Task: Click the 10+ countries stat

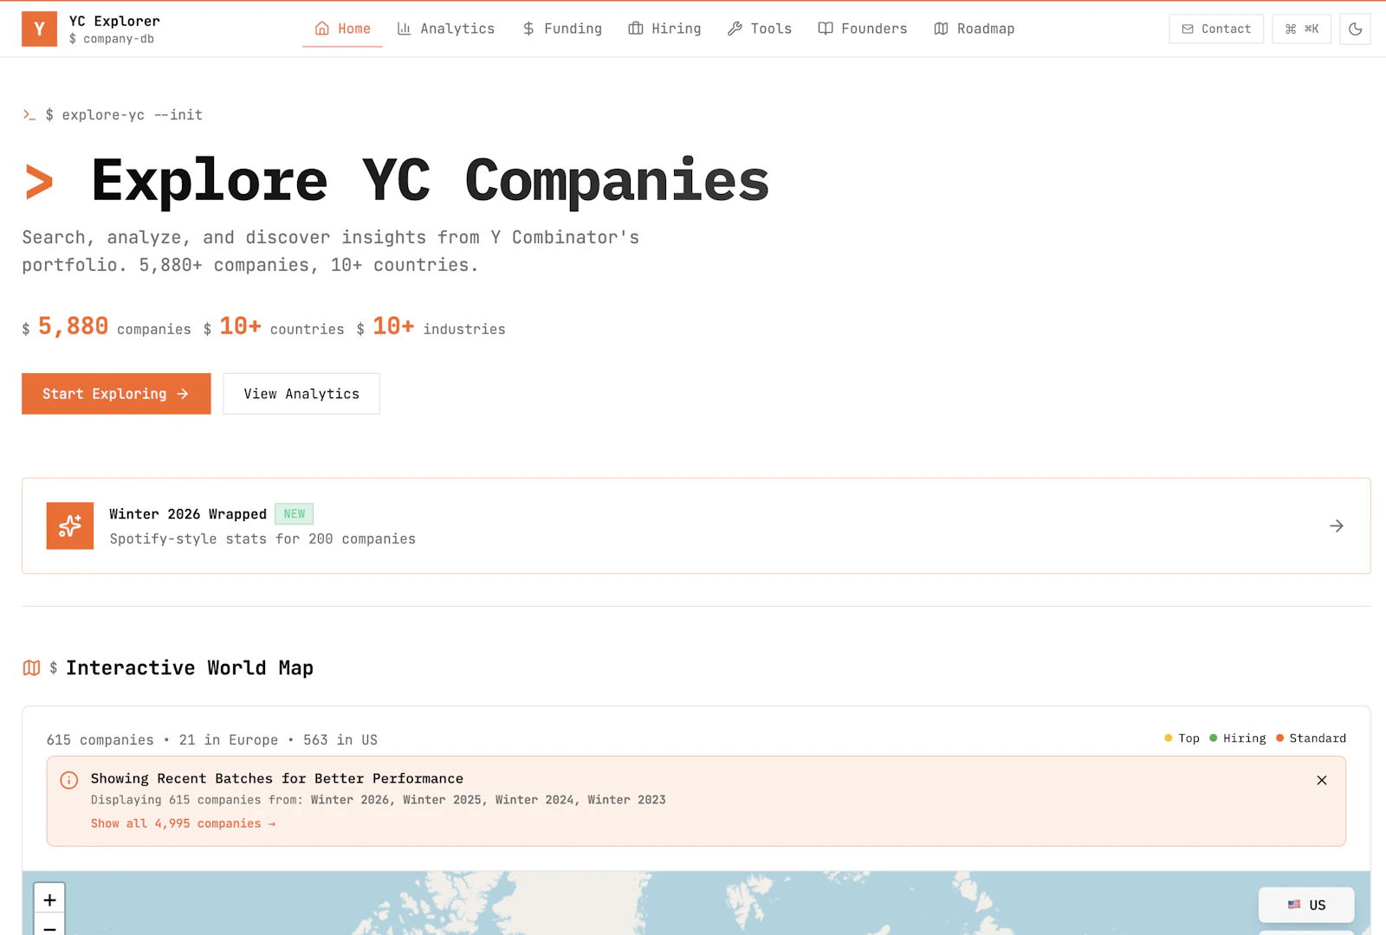Action: [274, 326]
